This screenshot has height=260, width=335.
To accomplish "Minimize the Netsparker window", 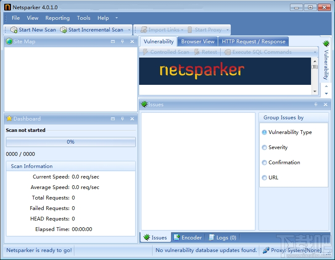I will coord(296,8).
